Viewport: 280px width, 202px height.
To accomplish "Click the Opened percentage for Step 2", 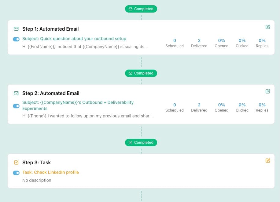I will (x=221, y=107).
